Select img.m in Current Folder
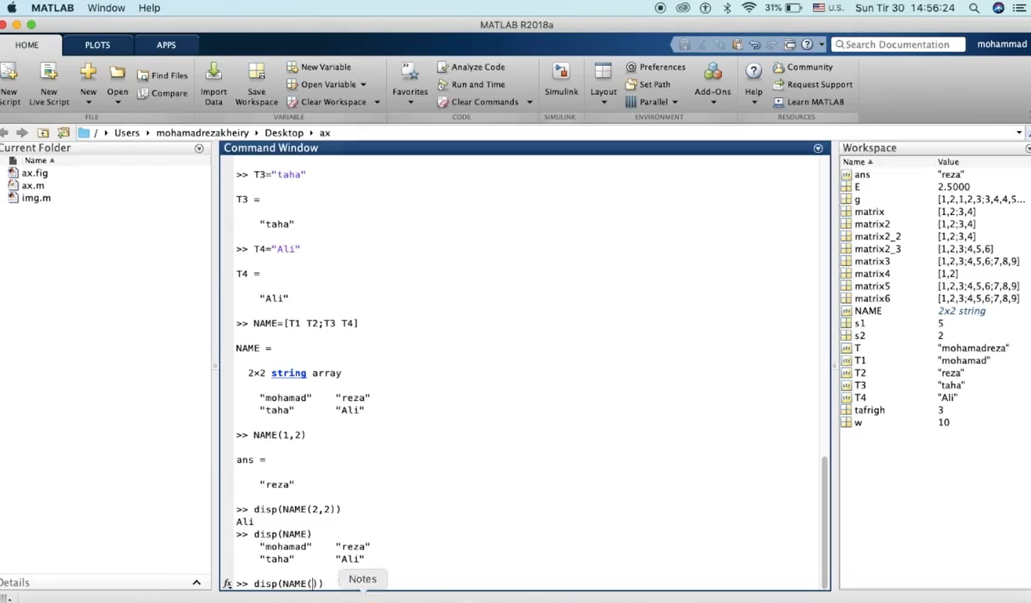Image resolution: width=1031 pixels, height=603 pixels. [x=36, y=198]
